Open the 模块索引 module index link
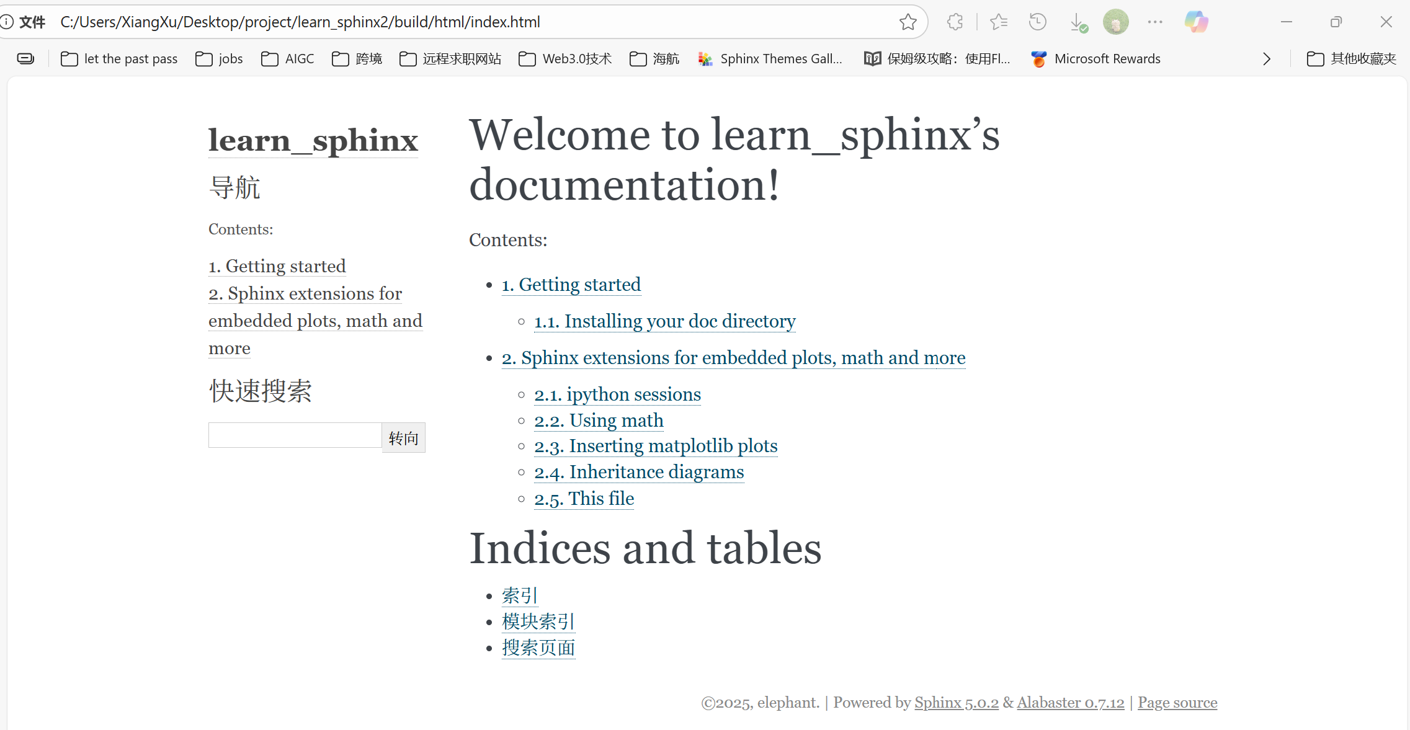Image resolution: width=1410 pixels, height=730 pixels. coord(538,621)
